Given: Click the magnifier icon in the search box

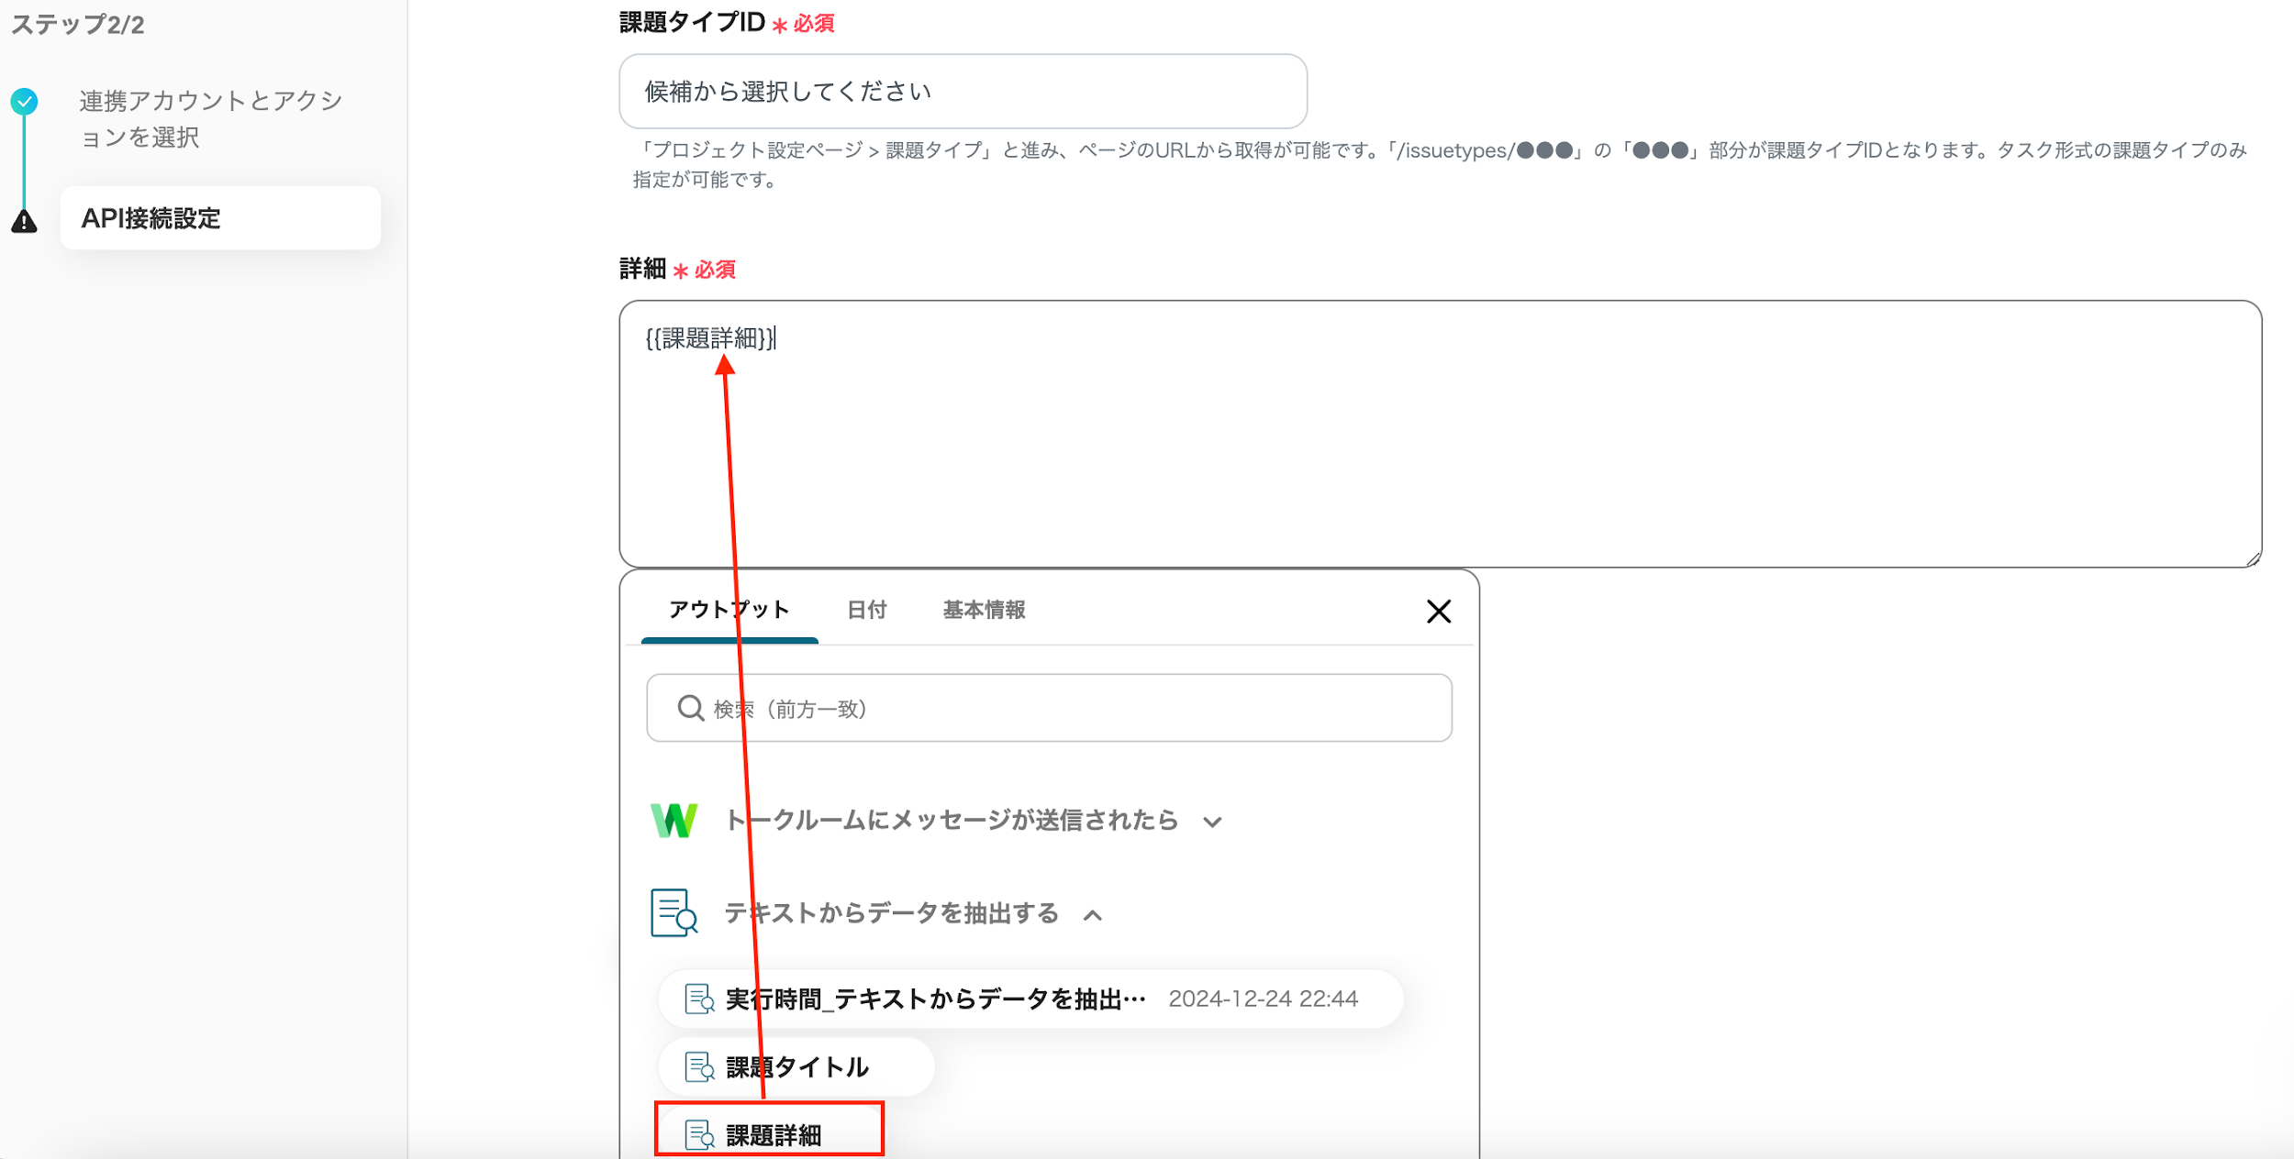Looking at the screenshot, I should click(690, 708).
